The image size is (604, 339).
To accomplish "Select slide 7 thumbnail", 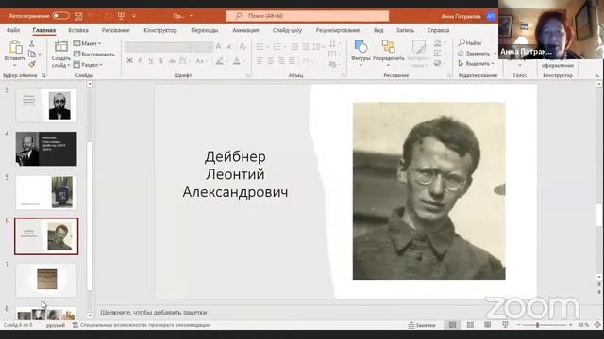I will click(x=46, y=280).
